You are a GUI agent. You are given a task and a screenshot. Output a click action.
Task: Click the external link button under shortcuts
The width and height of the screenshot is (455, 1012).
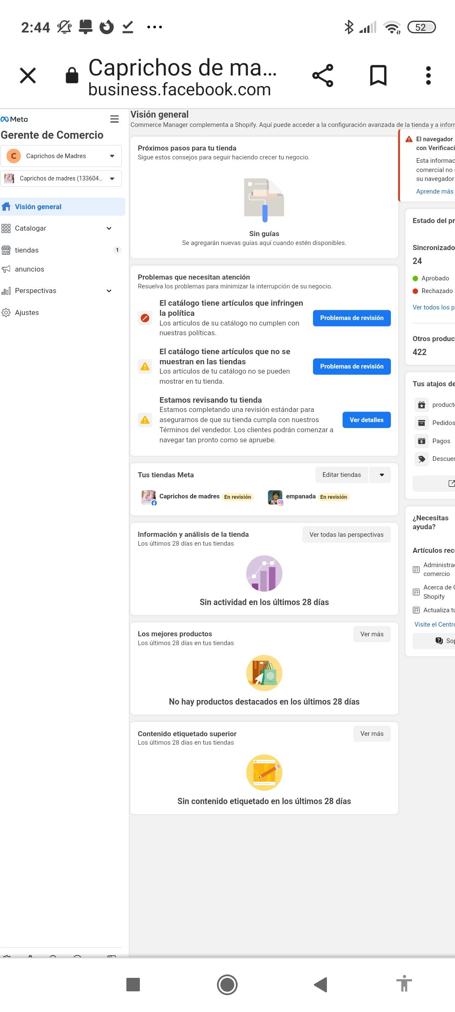pos(434,484)
